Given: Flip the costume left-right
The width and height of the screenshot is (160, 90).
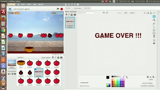Looking at the screenshot, I should tap(148, 13).
